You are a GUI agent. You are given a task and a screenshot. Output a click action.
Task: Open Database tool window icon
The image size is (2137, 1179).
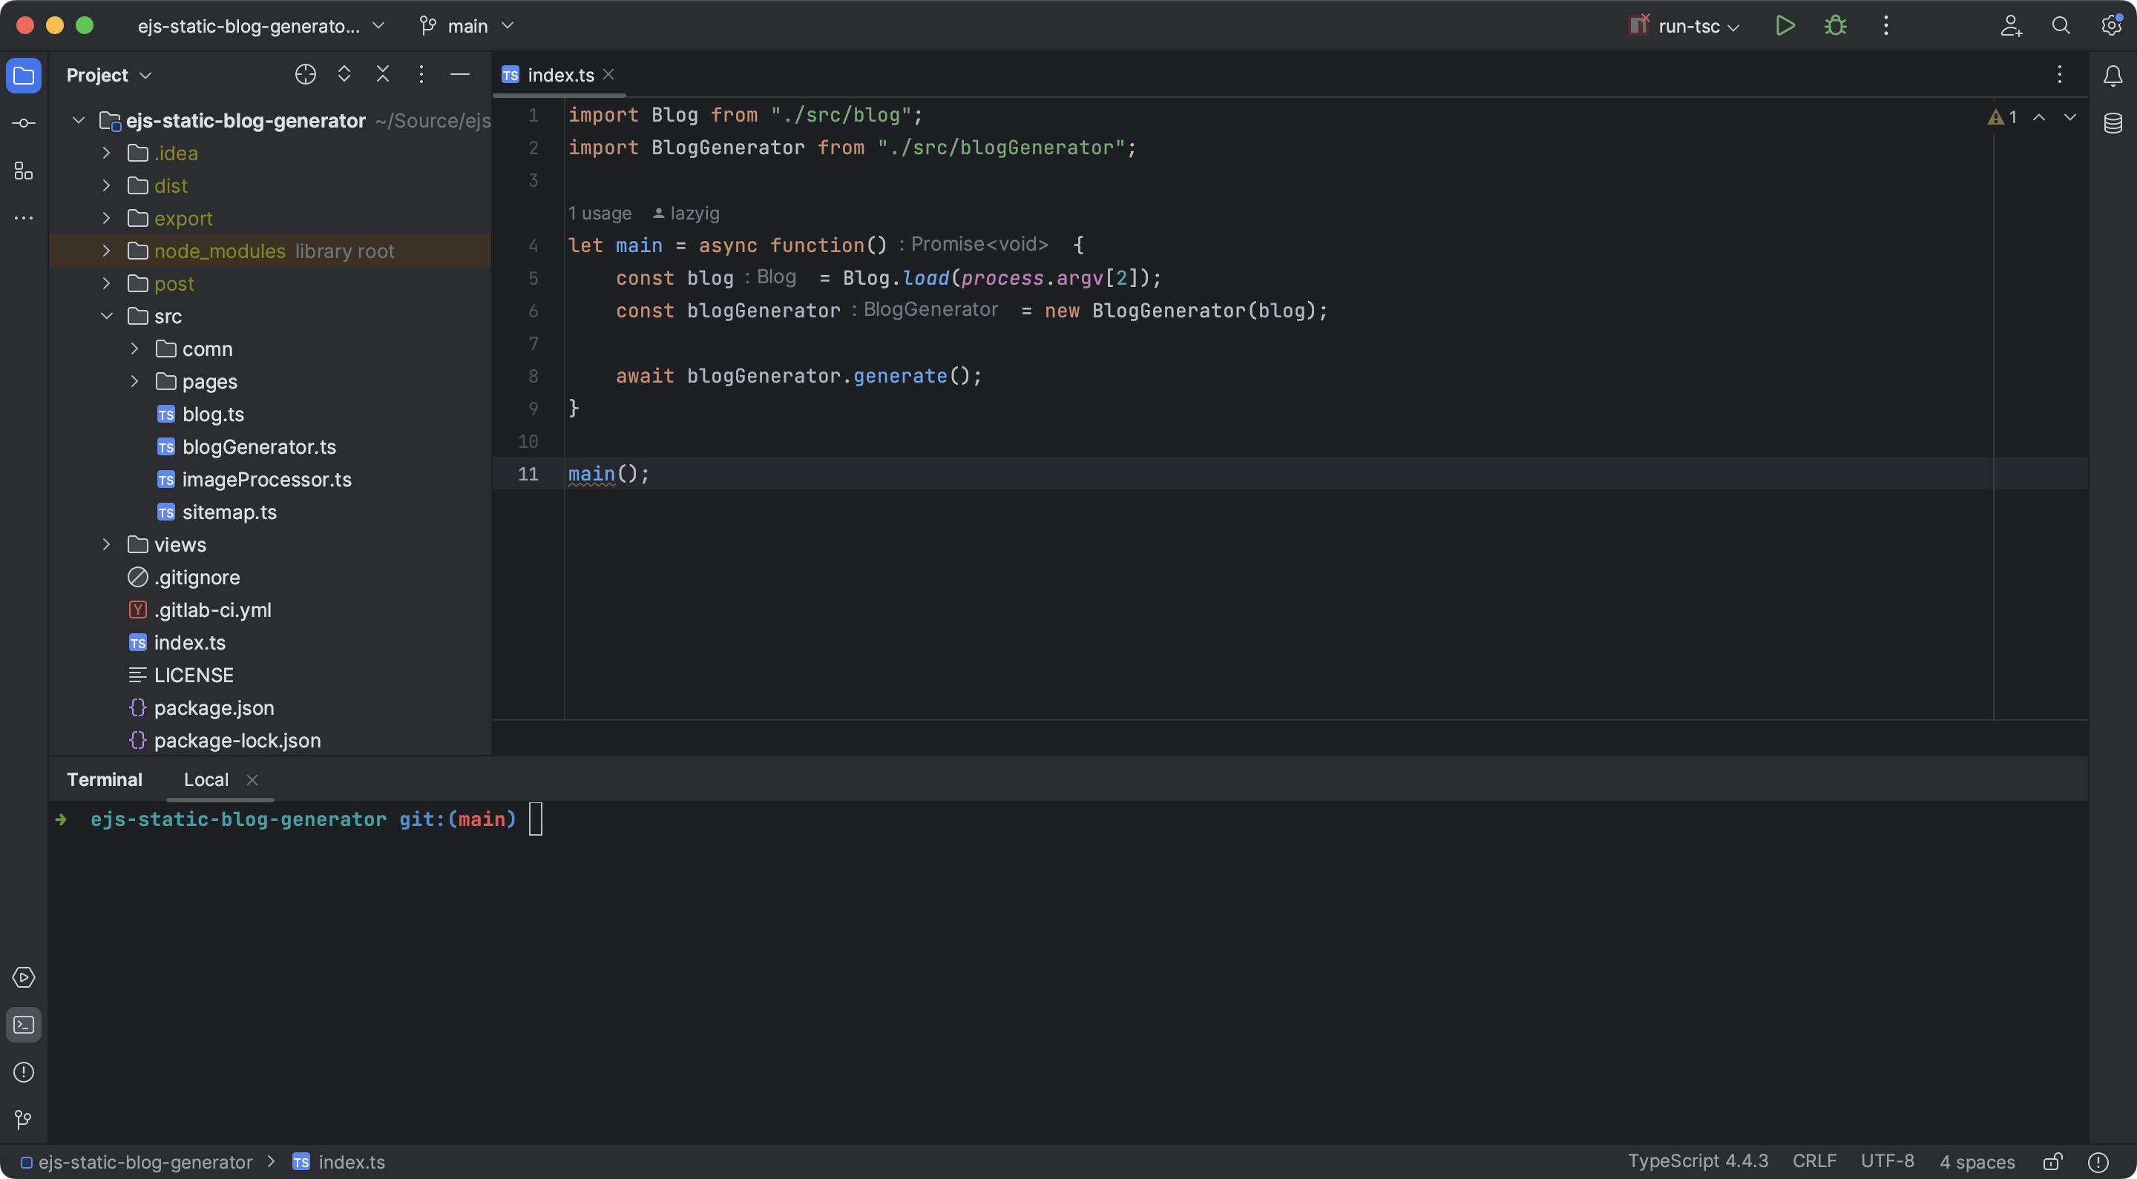coord(2113,124)
